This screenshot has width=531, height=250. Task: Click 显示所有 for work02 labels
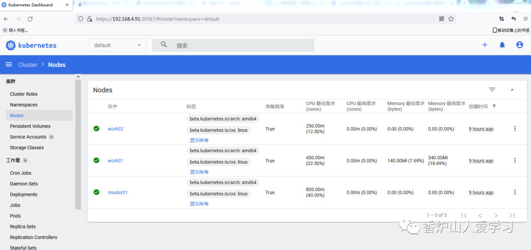coord(199,140)
